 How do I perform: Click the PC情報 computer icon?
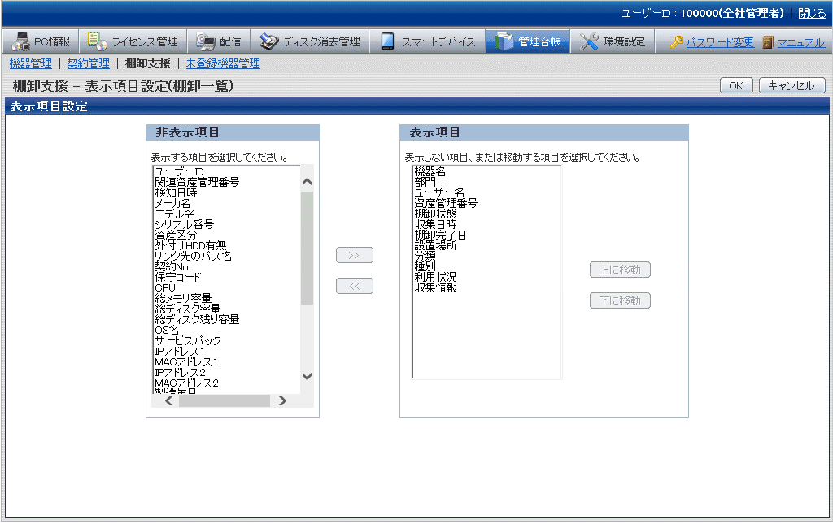tap(20, 41)
